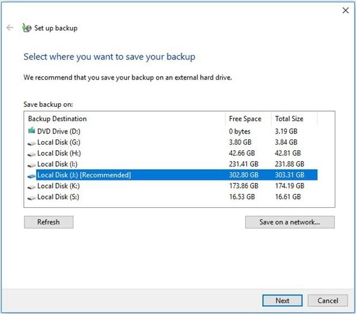Screen dimensions: 356x314
Task: Click the Local Disk (I:) drive icon
Action: point(32,164)
